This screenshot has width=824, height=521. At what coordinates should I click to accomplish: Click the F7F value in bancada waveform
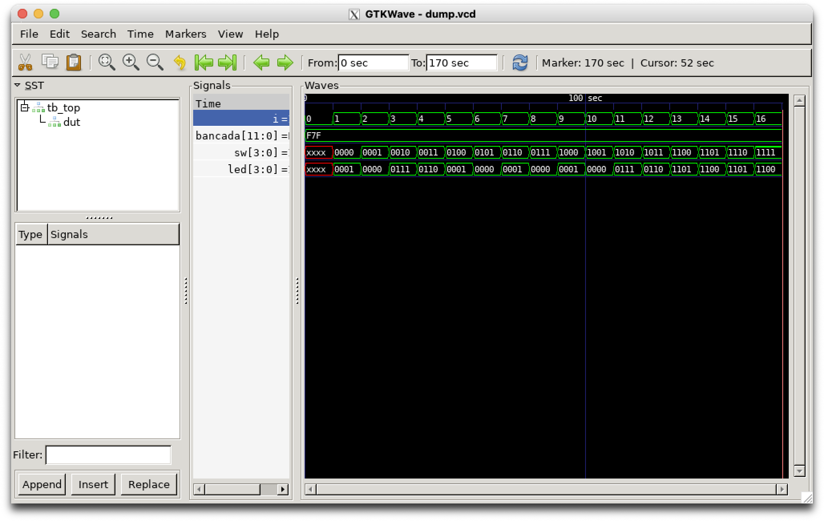[313, 135]
